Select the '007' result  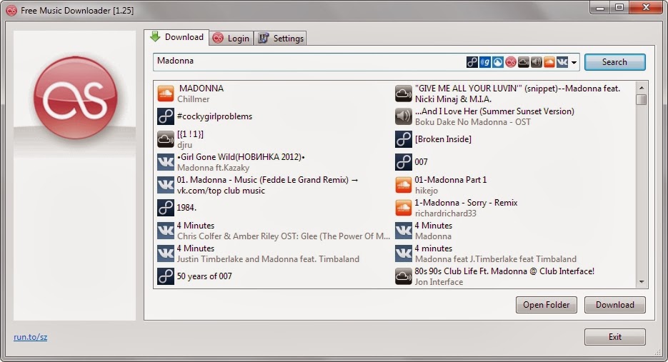pos(421,162)
